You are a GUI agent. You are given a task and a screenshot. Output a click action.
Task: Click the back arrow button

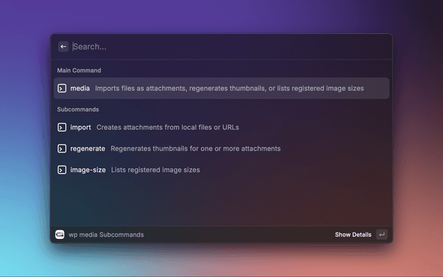click(63, 46)
